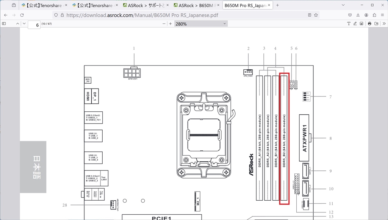Go back to the previous page
The image size is (388, 220).
pos(6,15)
